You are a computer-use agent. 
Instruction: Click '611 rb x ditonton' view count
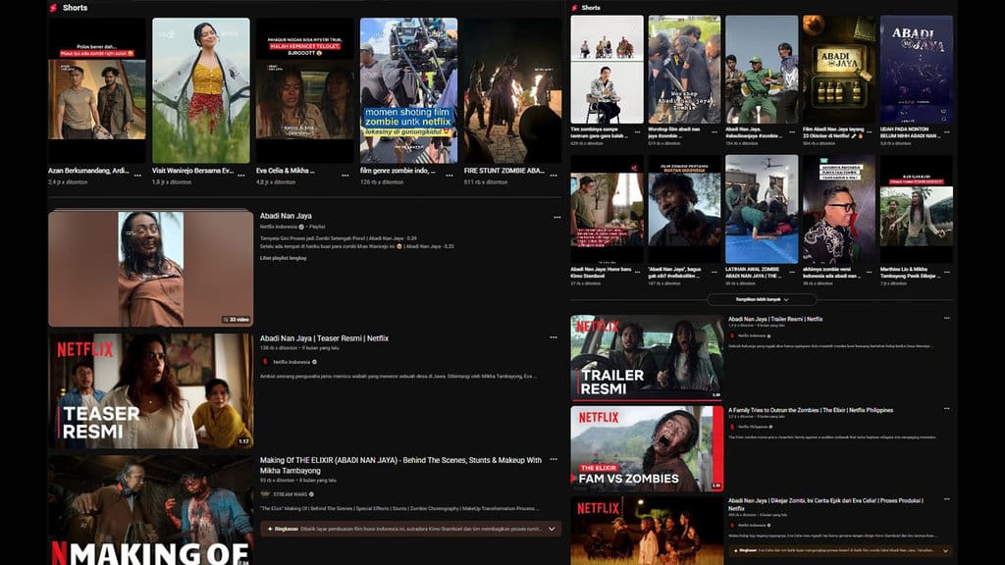point(486,181)
